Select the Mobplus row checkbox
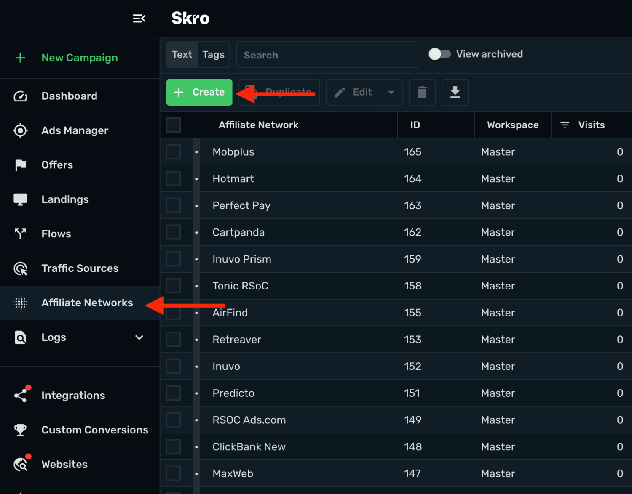This screenshot has width=632, height=494. click(173, 152)
